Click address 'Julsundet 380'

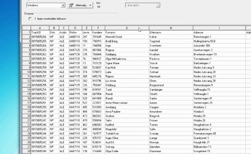click(202, 45)
